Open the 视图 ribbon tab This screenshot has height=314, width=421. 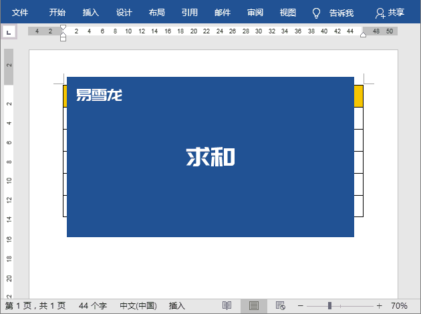(x=288, y=13)
